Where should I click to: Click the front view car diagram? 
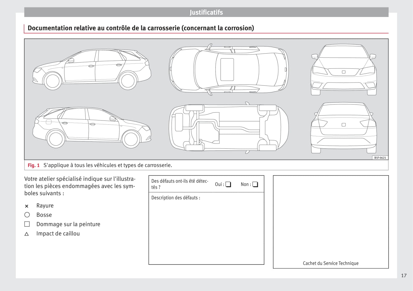344,70
